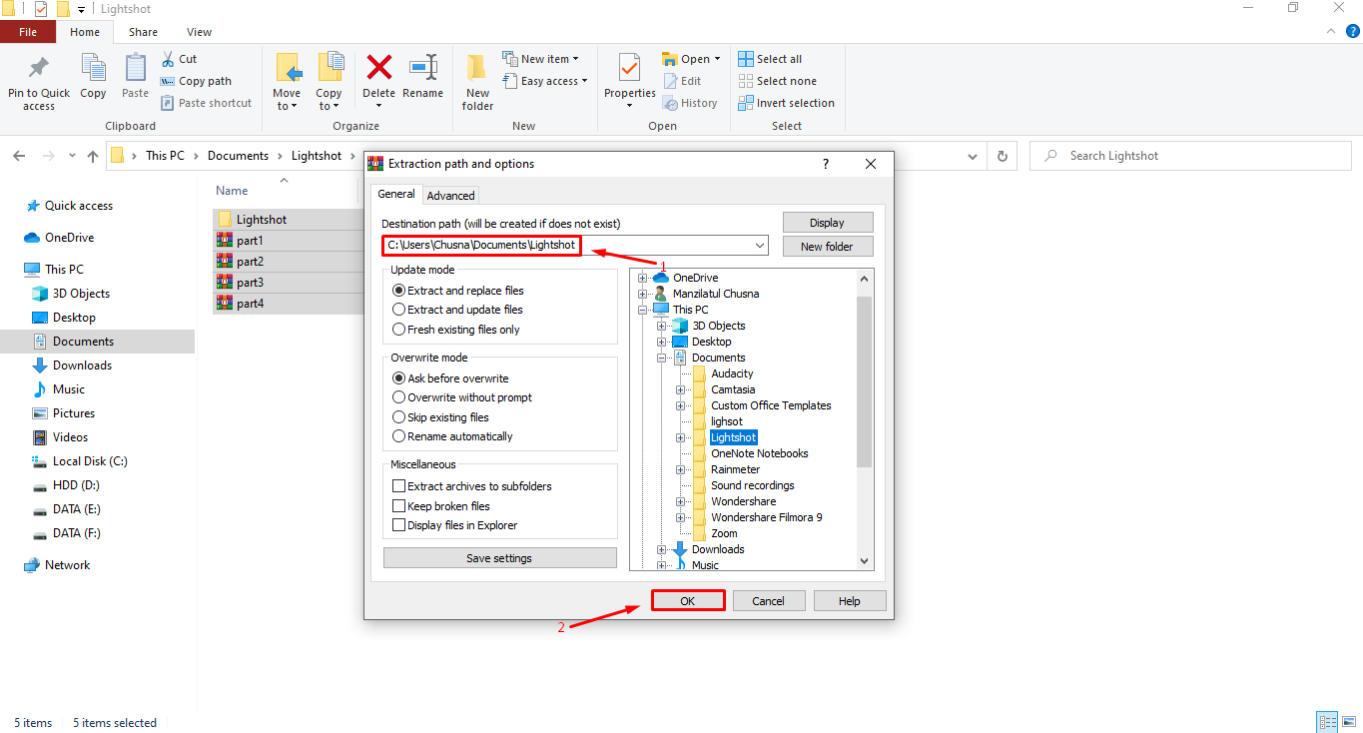Click the Copy ribbon icon

(x=93, y=68)
